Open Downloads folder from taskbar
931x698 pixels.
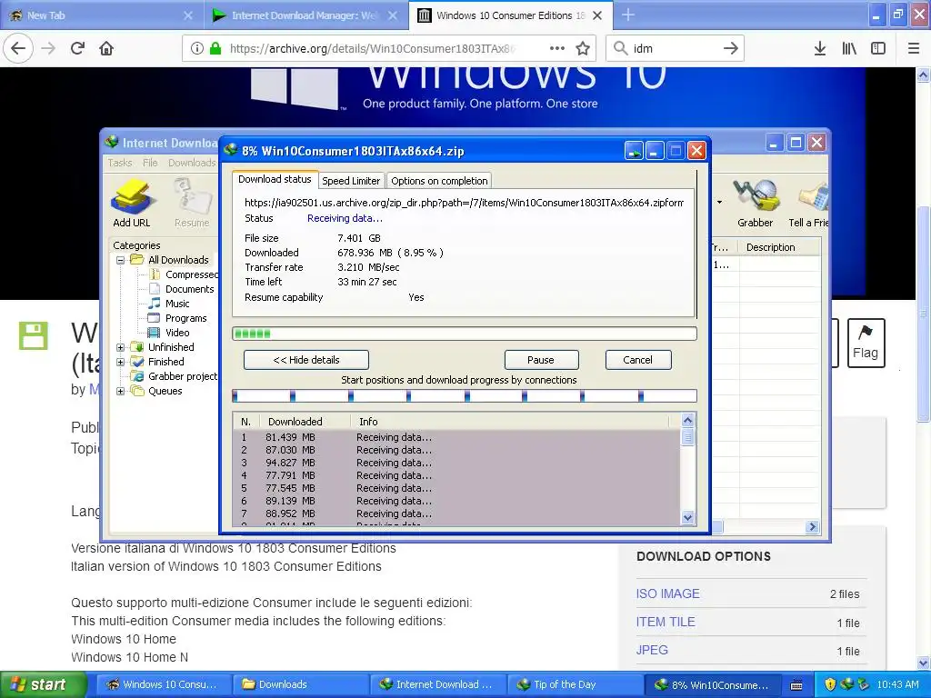pyautogui.click(x=300, y=684)
